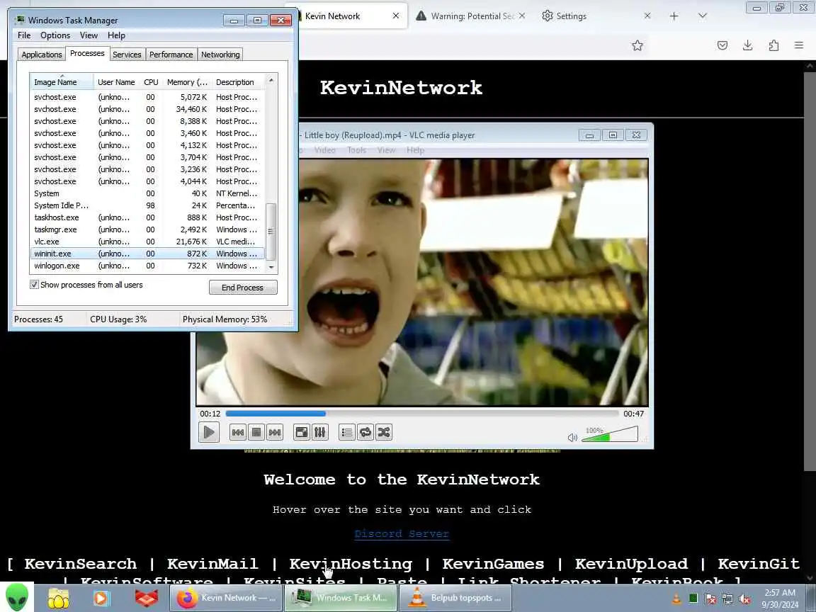Expand Firefox list all tabs chevron
Screen dimensions: 816x612
point(703,16)
